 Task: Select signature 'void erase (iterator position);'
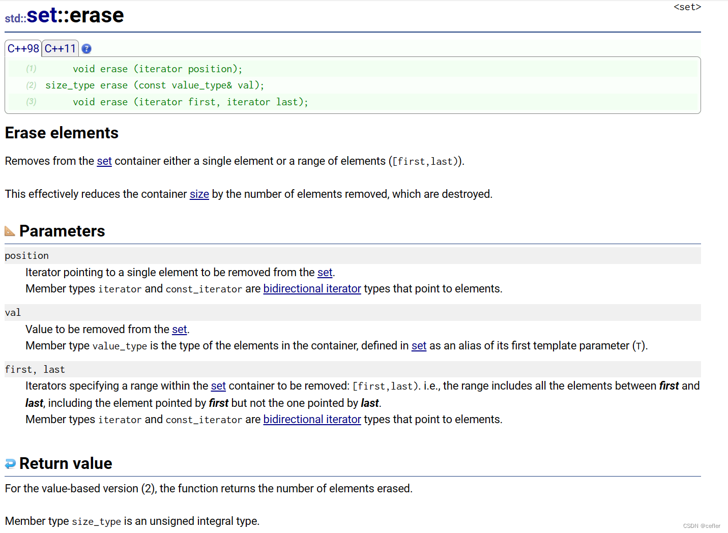[158, 69]
